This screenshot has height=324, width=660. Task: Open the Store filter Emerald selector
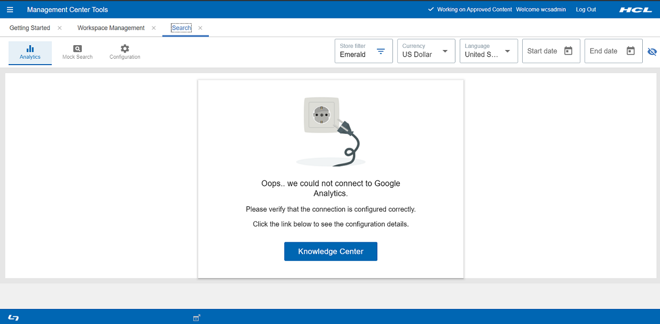(x=354, y=54)
